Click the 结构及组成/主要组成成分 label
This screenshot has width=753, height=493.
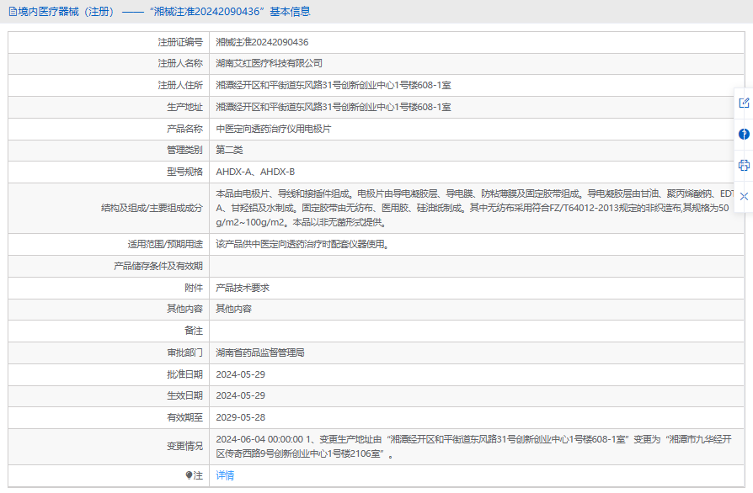(x=152, y=208)
